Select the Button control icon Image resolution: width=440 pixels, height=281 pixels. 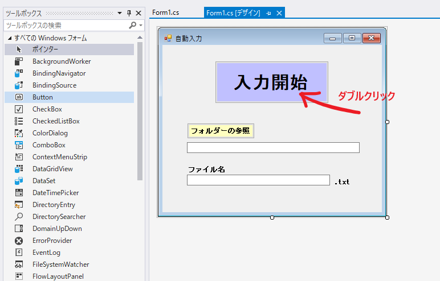click(x=19, y=97)
